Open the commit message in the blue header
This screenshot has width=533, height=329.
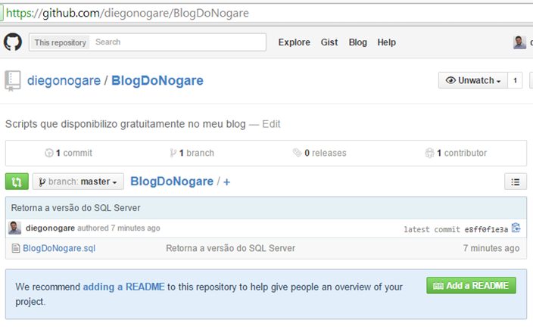click(76, 208)
